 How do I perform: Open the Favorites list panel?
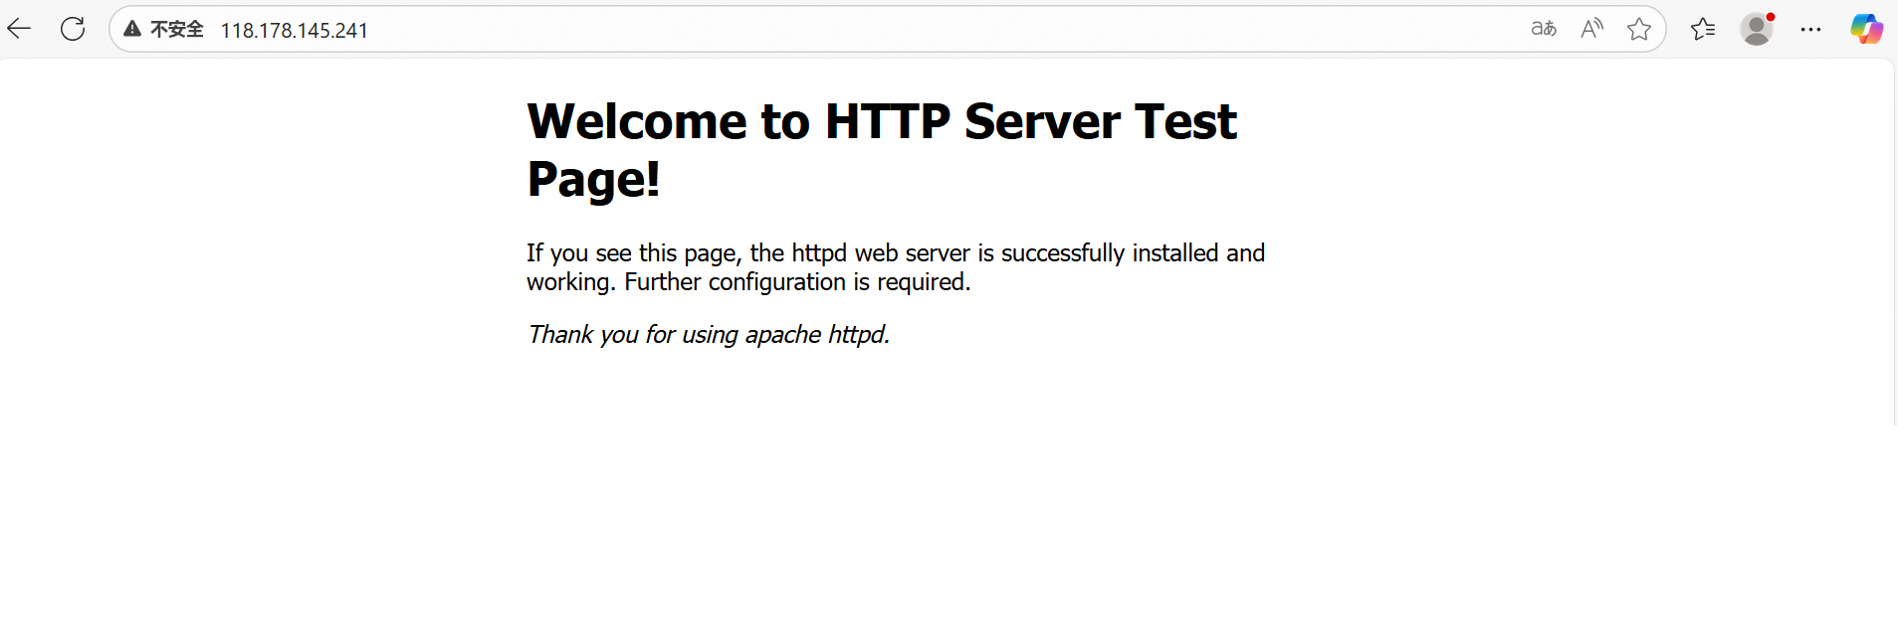pyautogui.click(x=1703, y=29)
